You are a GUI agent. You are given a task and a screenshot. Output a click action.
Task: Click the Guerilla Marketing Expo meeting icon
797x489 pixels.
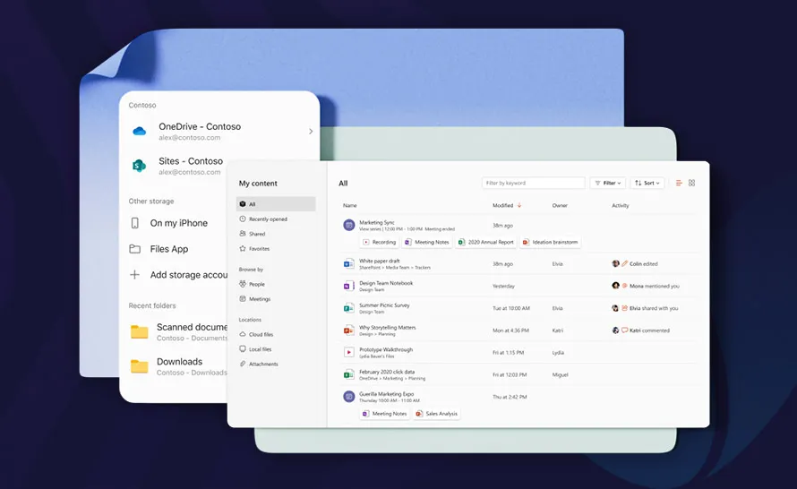point(348,397)
